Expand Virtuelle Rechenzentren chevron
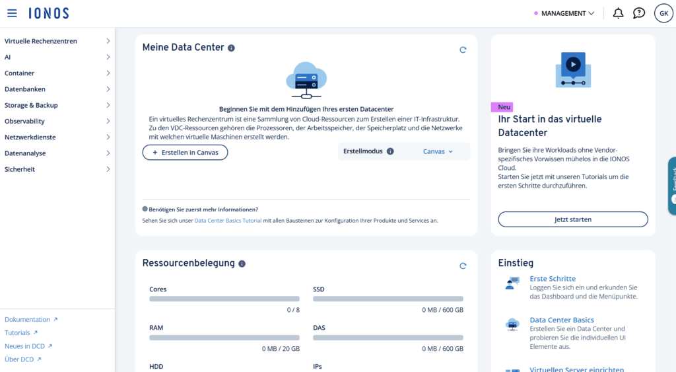Image resolution: width=676 pixels, height=372 pixels. [x=108, y=41]
